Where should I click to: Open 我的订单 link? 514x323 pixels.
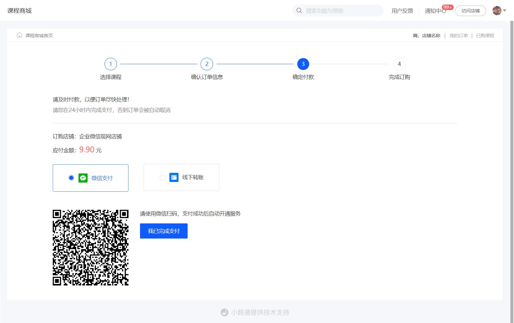(459, 36)
